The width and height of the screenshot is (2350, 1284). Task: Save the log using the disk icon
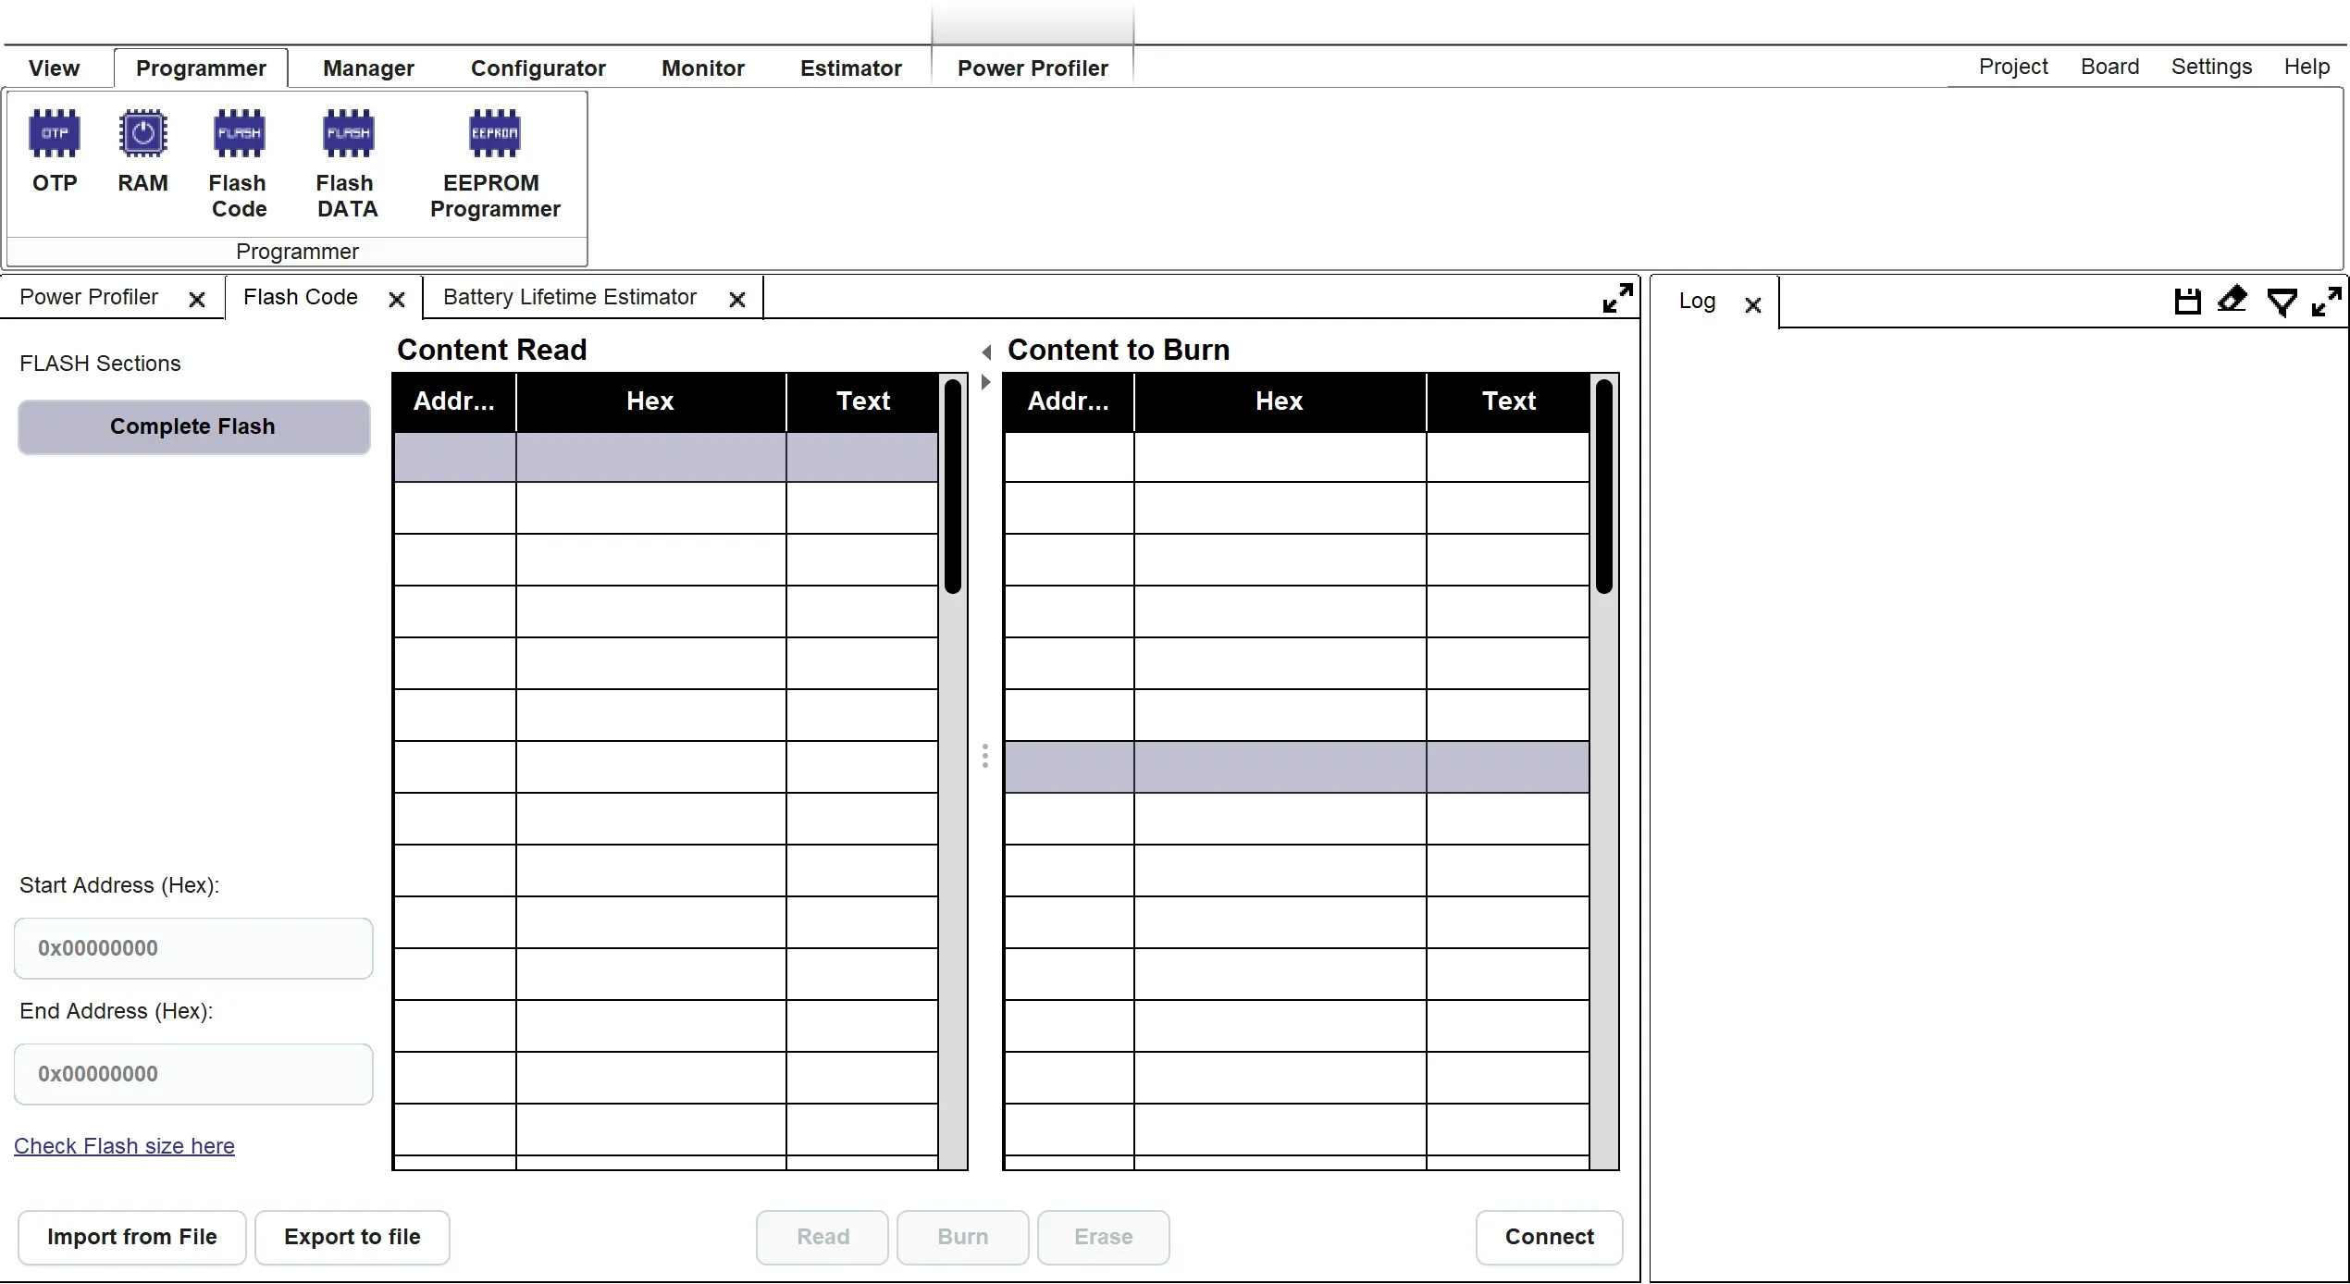pyautogui.click(x=2187, y=301)
